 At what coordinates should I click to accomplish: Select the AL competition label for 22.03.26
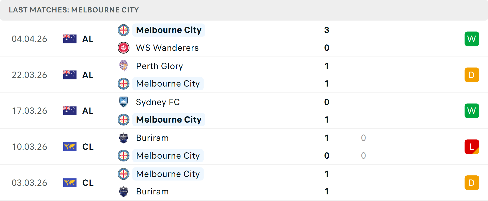click(x=88, y=75)
